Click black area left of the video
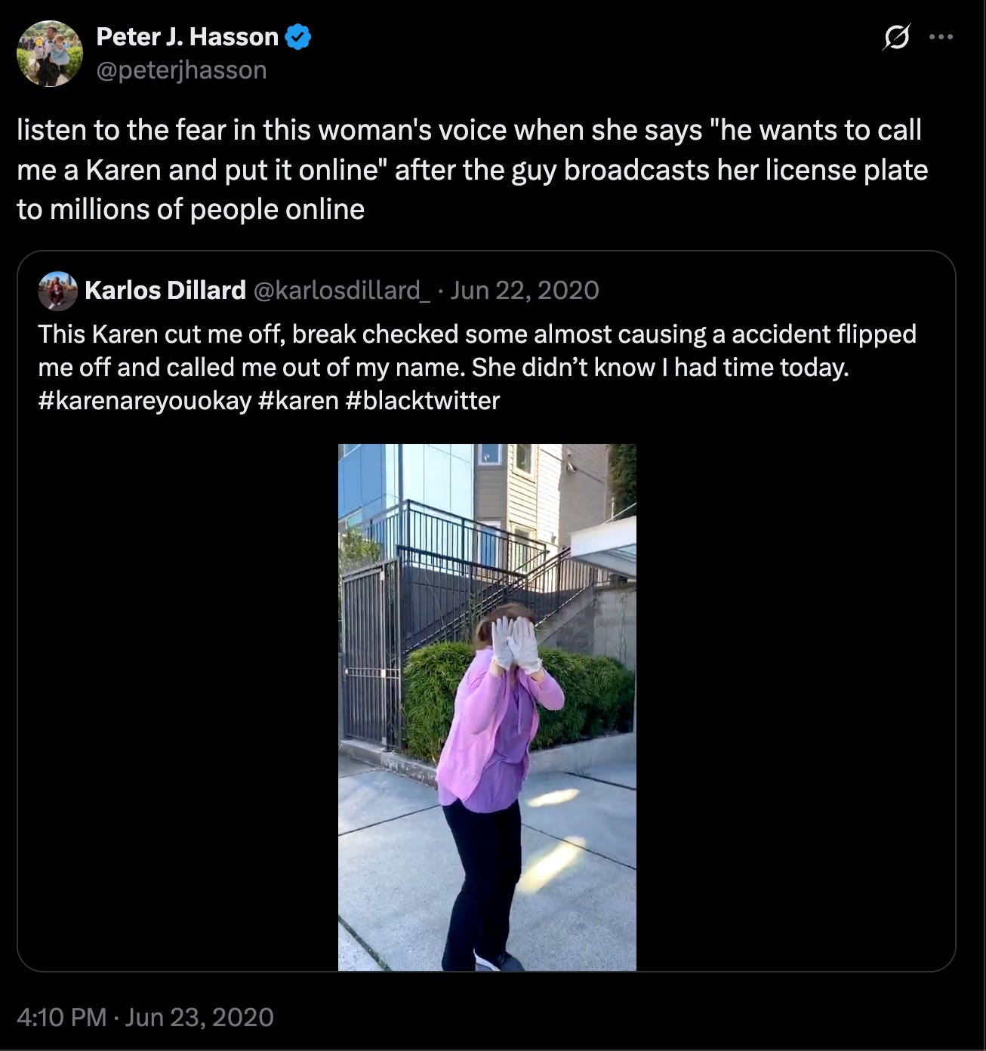 177,707
